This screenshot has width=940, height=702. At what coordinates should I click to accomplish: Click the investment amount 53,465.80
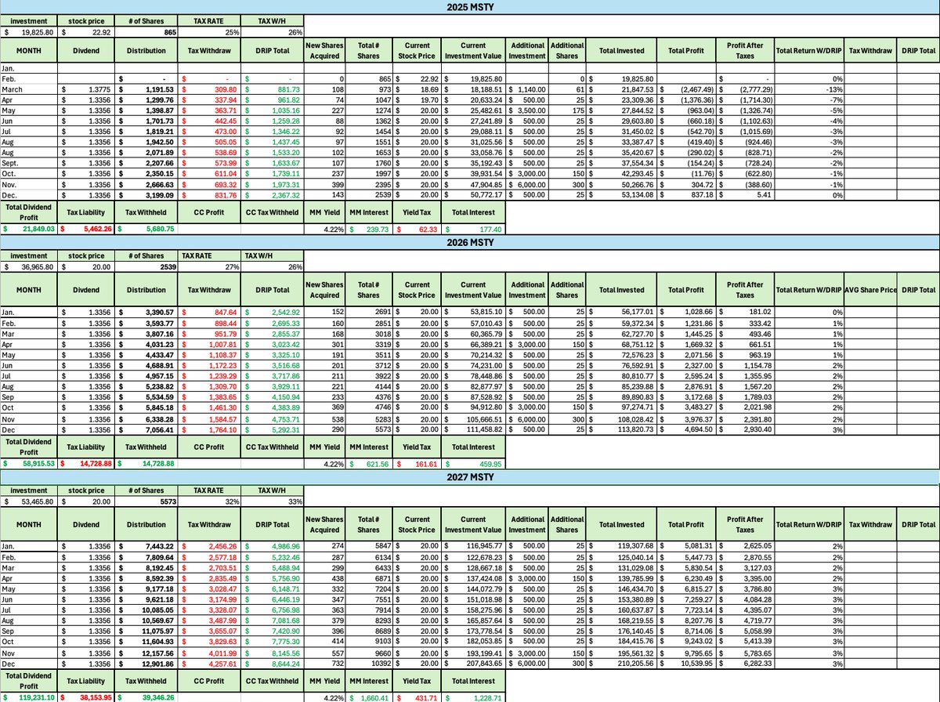[x=29, y=500]
